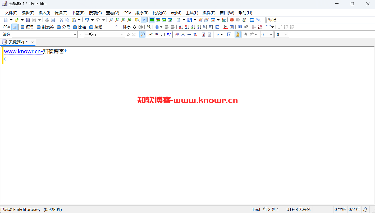Click the 制表符 mode button
375x213 pixels.
point(45,27)
